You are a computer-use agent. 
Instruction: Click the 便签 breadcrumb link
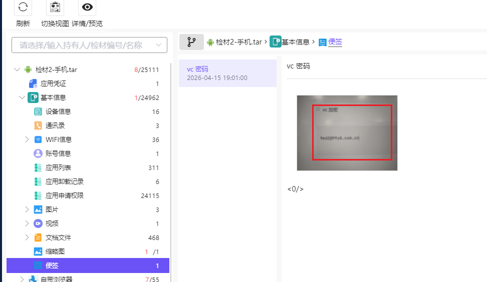tap(335, 42)
